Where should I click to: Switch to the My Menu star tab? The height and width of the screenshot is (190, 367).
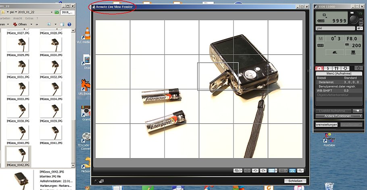click(345, 68)
